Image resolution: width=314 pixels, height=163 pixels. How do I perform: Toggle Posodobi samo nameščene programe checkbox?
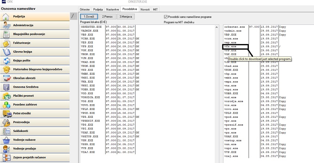click(165, 17)
